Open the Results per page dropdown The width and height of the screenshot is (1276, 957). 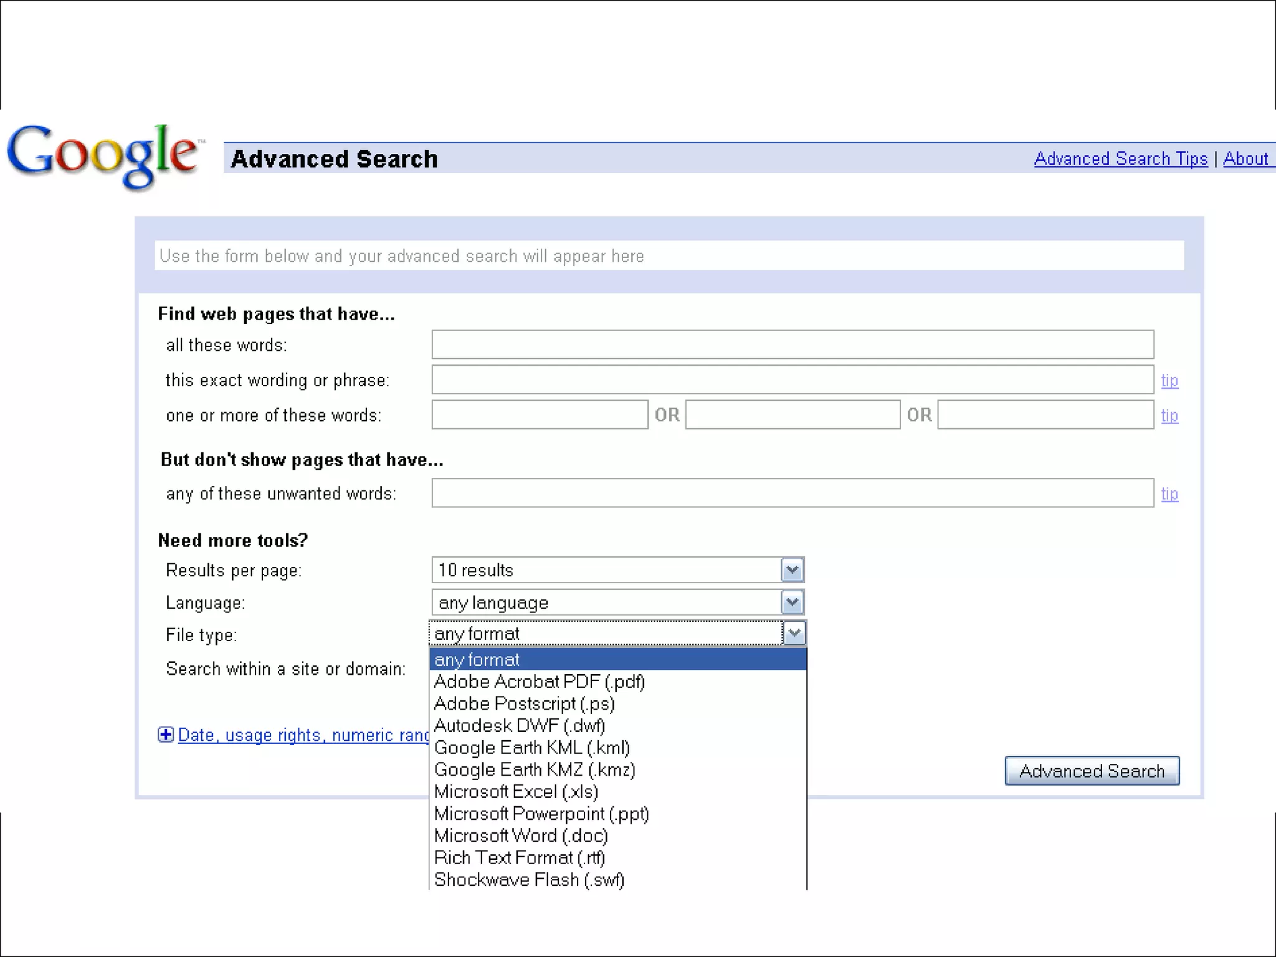pyautogui.click(x=792, y=570)
